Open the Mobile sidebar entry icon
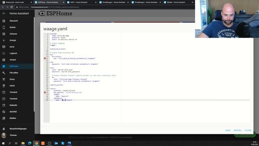Image resolution: width=259 pixels, height=146 pixels. pyautogui.click(x=4, y=27)
